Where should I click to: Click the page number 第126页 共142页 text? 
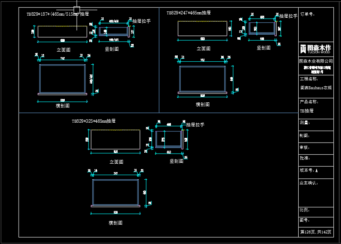(316, 232)
